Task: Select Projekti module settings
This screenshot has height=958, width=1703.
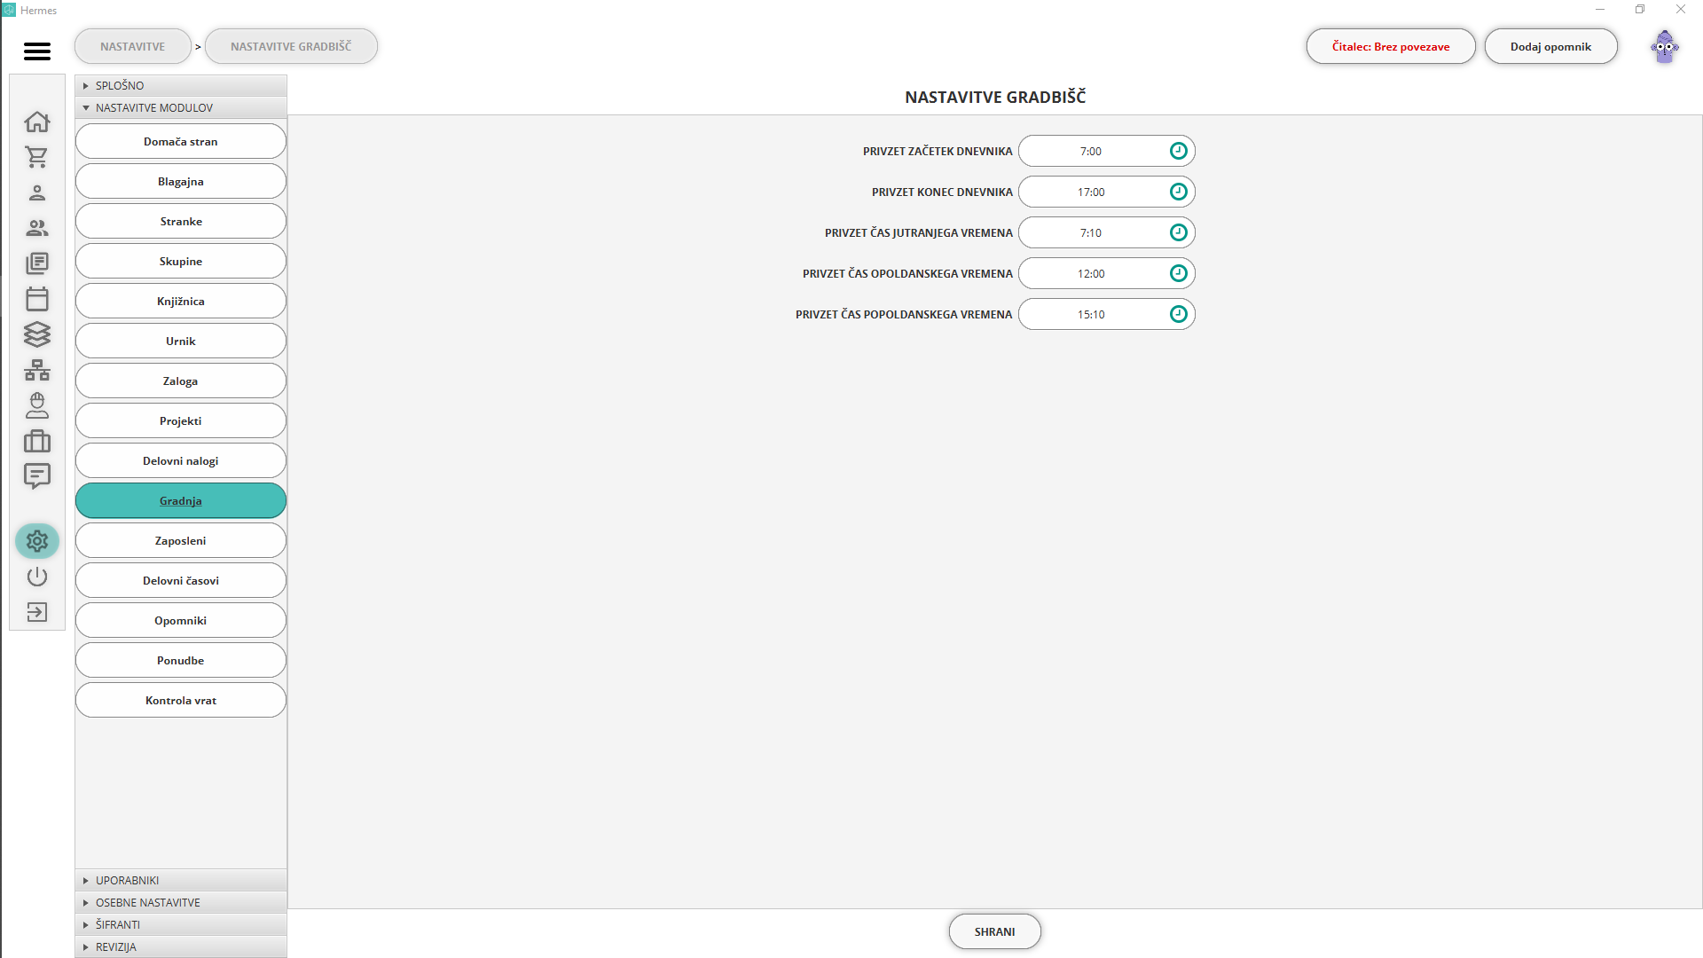Action: tap(181, 420)
